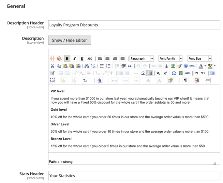This screenshot has height=183, width=223.
Task: Expand the Font Size dropdown
Action: click(x=199, y=59)
